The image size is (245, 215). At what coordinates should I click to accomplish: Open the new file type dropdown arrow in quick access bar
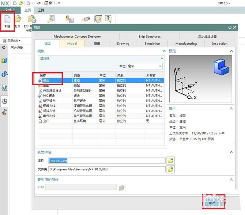pyautogui.click(x=33, y=3)
